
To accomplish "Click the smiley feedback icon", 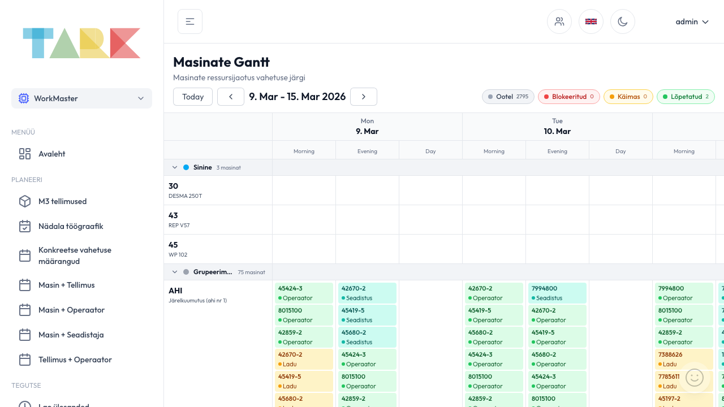I will [695, 377].
